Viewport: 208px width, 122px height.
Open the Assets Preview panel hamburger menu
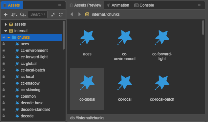coord(199,5)
